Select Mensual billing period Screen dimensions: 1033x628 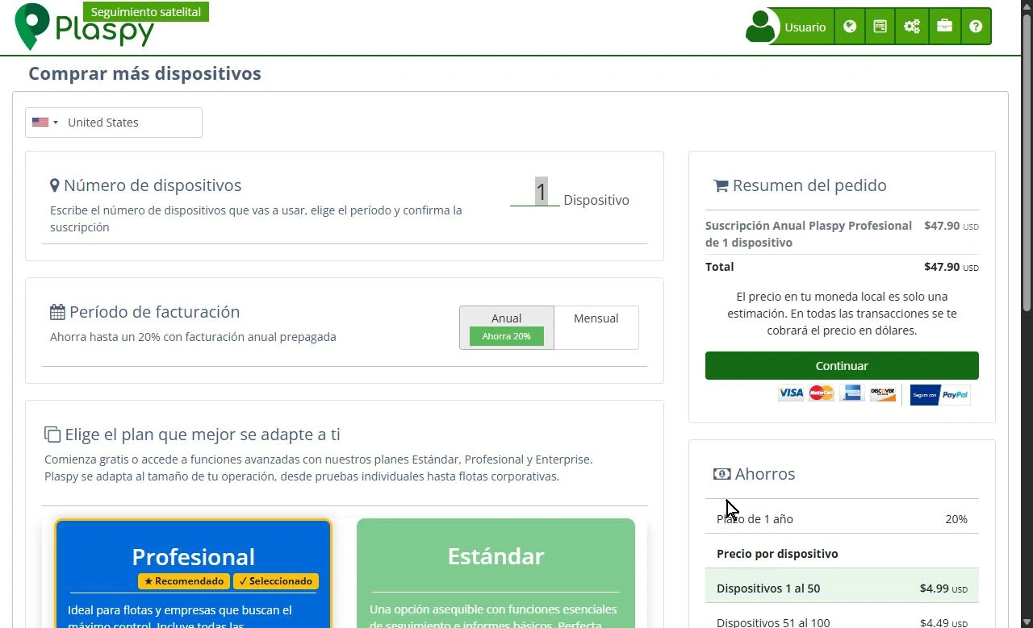pyautogui.click(x=596, y=327)
